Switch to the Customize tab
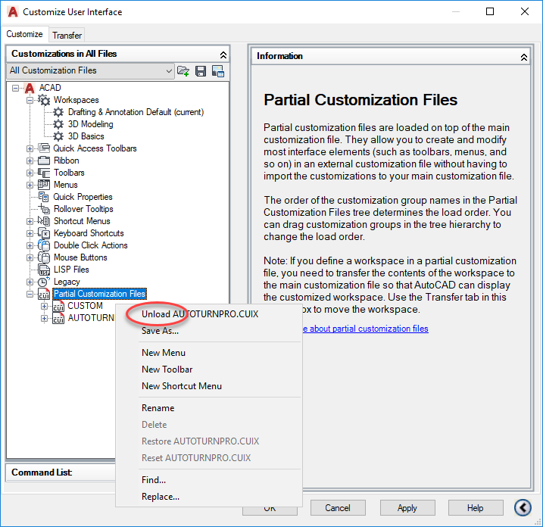This screenshot has width=543, height=527. coord(24,34)
